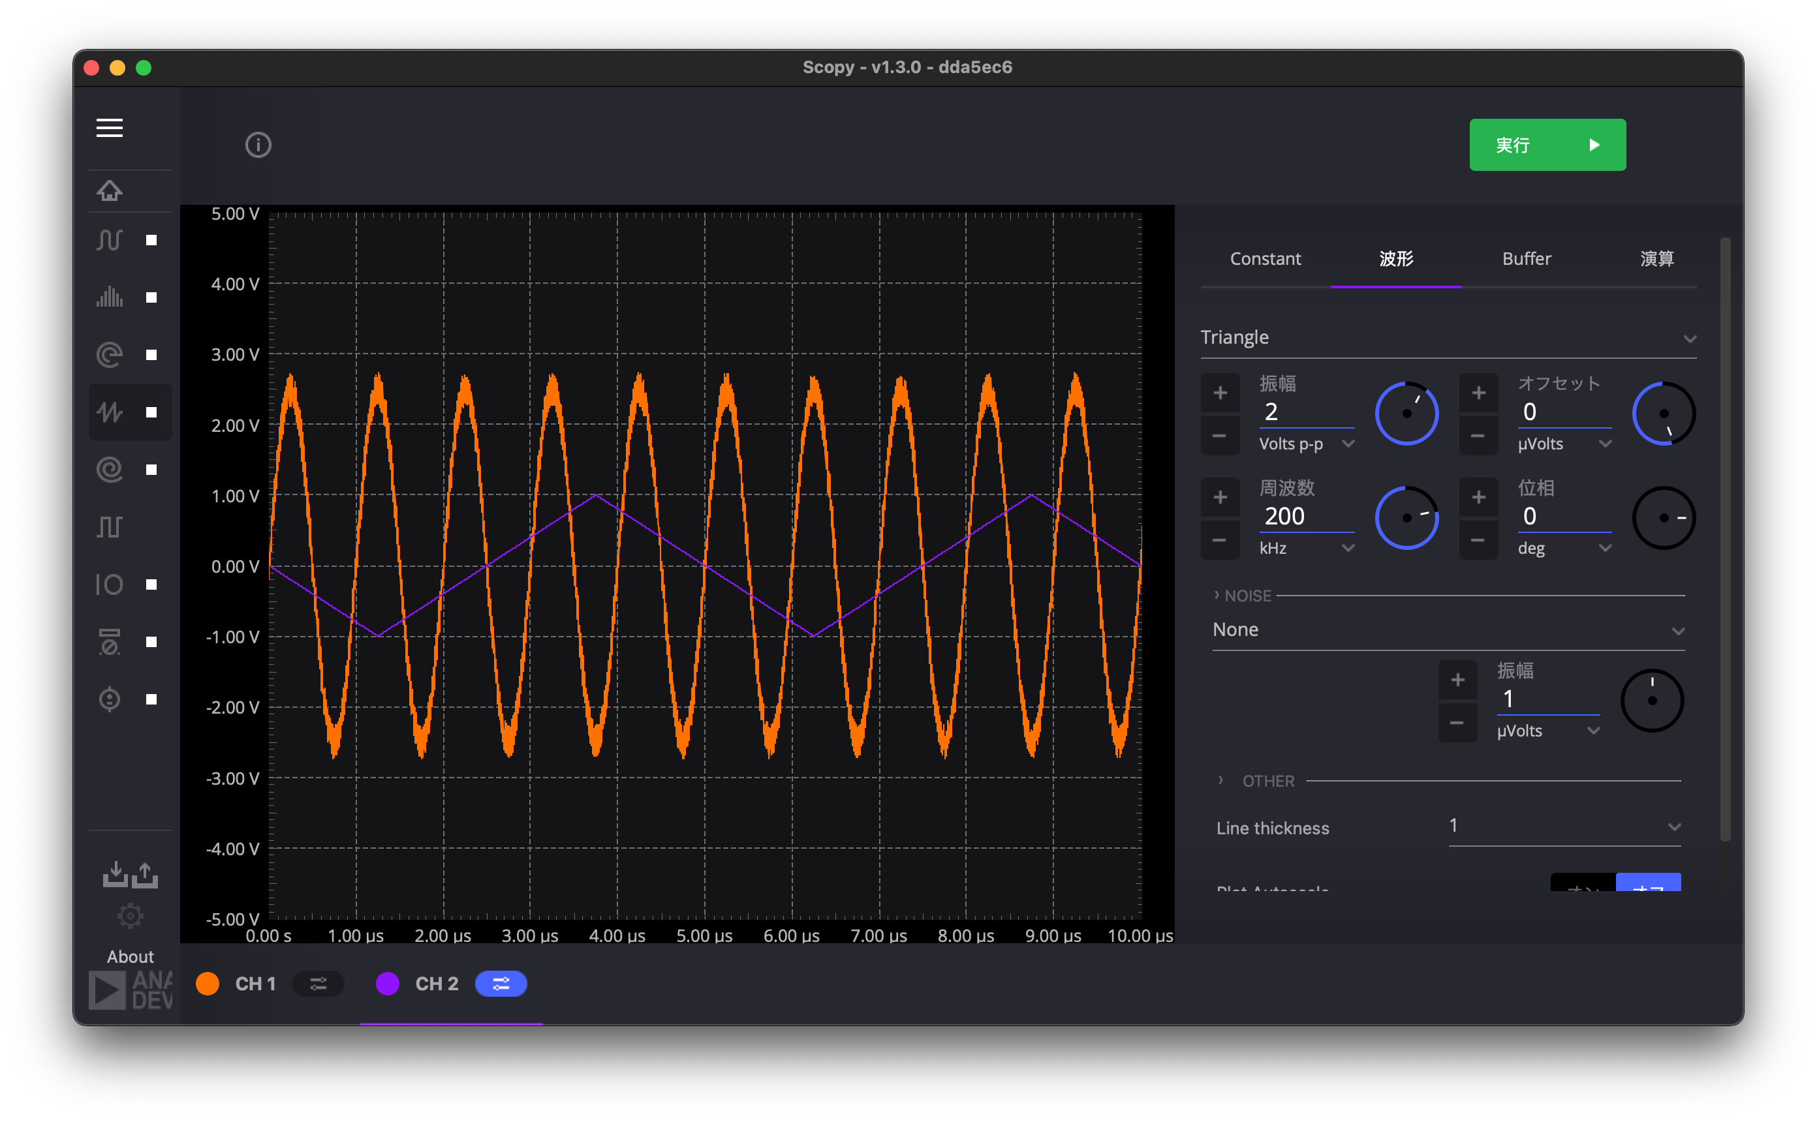This screenshot has height=1122, width=1817.
Task: Open the Triangle waveform type dropdown
Action: (x=1448, y=338)
